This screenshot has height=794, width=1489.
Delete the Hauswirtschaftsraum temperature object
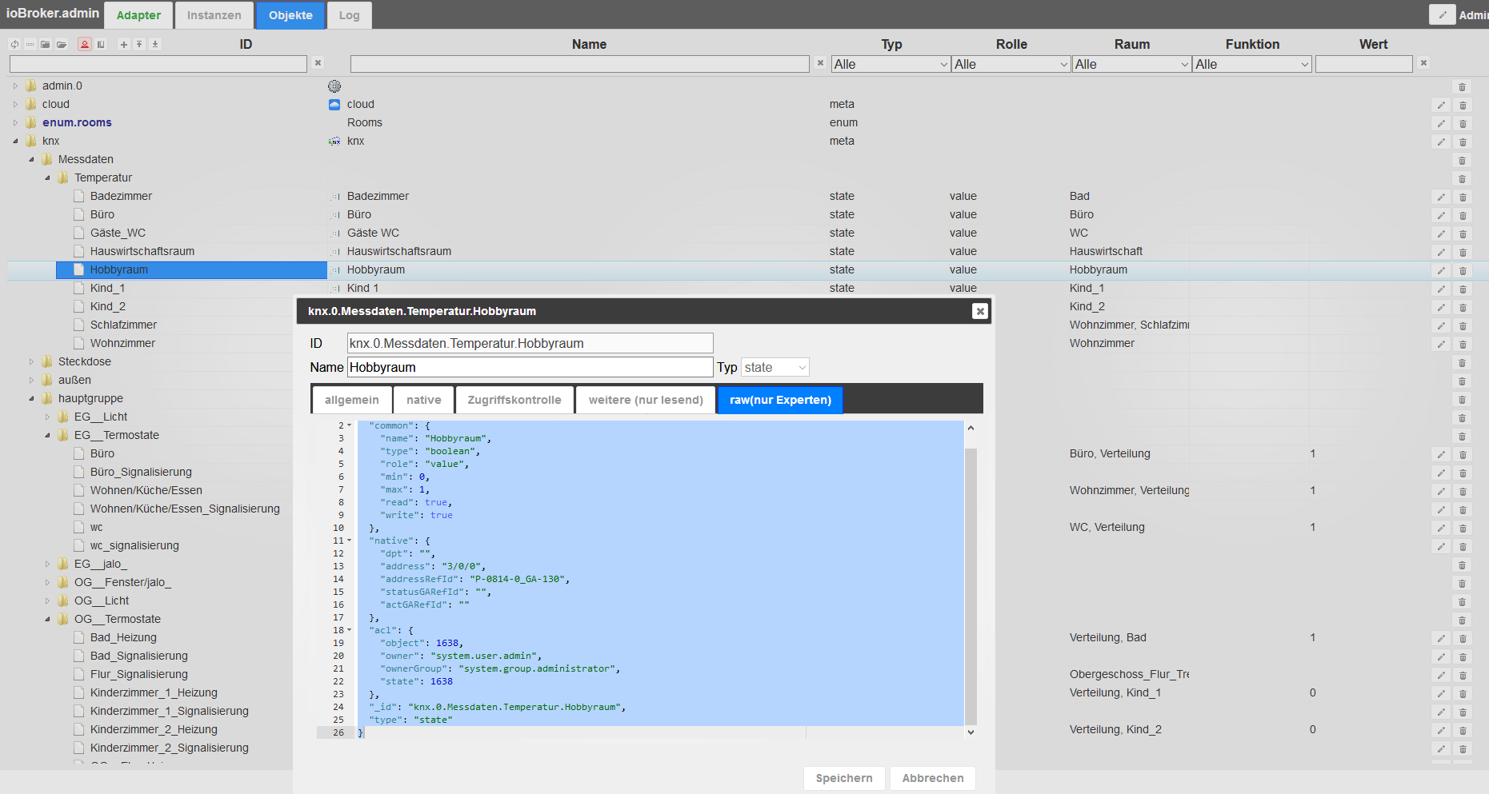1463,252
